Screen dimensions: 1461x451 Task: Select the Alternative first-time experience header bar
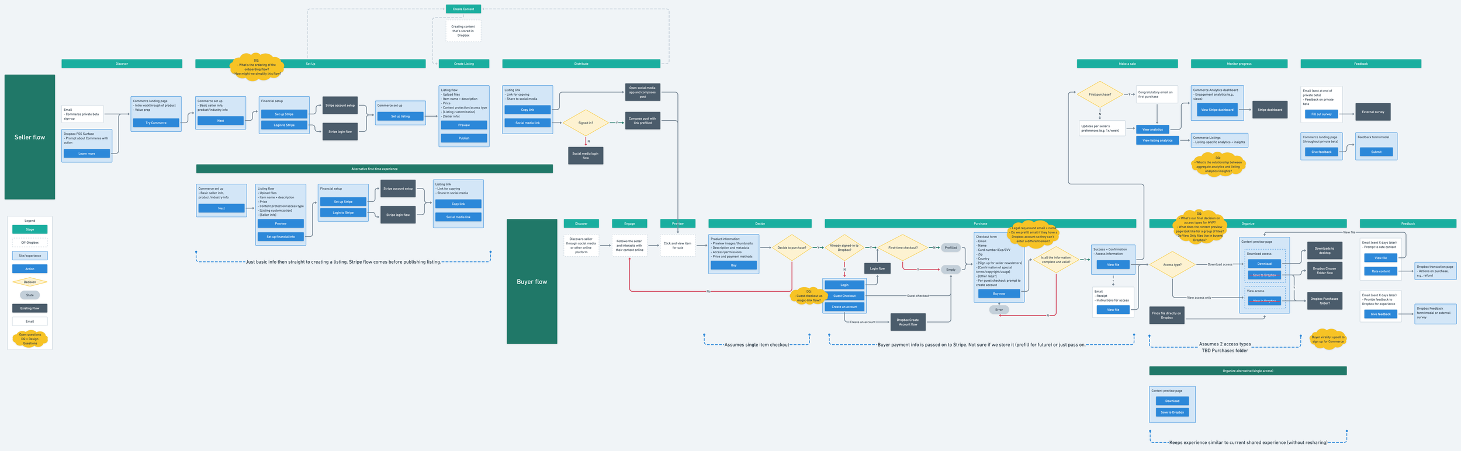pos(375,169)
